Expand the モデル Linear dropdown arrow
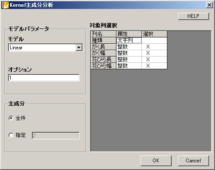This screenshot has height=170, width=215. pos(79,48)
